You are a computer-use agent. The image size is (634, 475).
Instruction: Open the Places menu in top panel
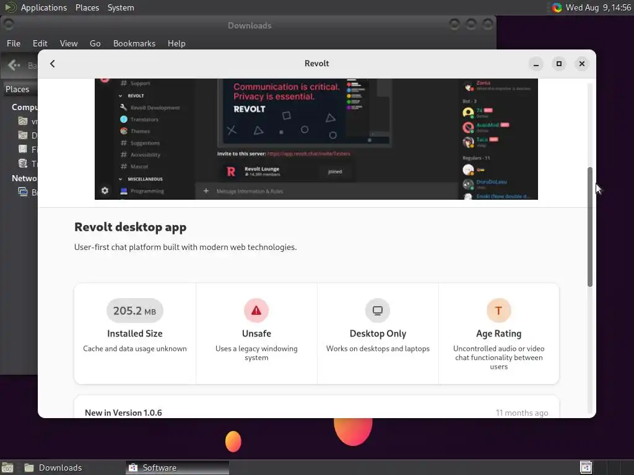[87, 7]
